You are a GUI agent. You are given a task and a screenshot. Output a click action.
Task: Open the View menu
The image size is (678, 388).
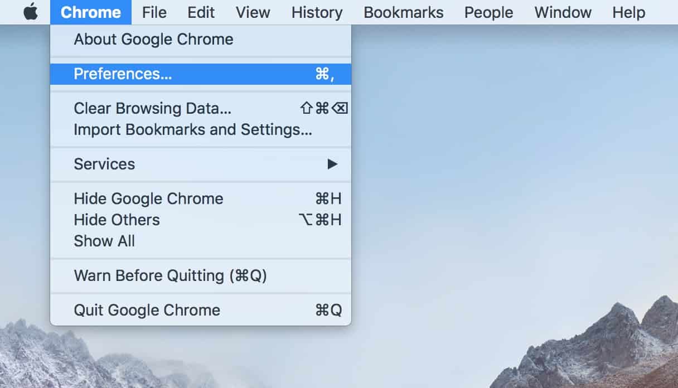(x=253, y=12)
